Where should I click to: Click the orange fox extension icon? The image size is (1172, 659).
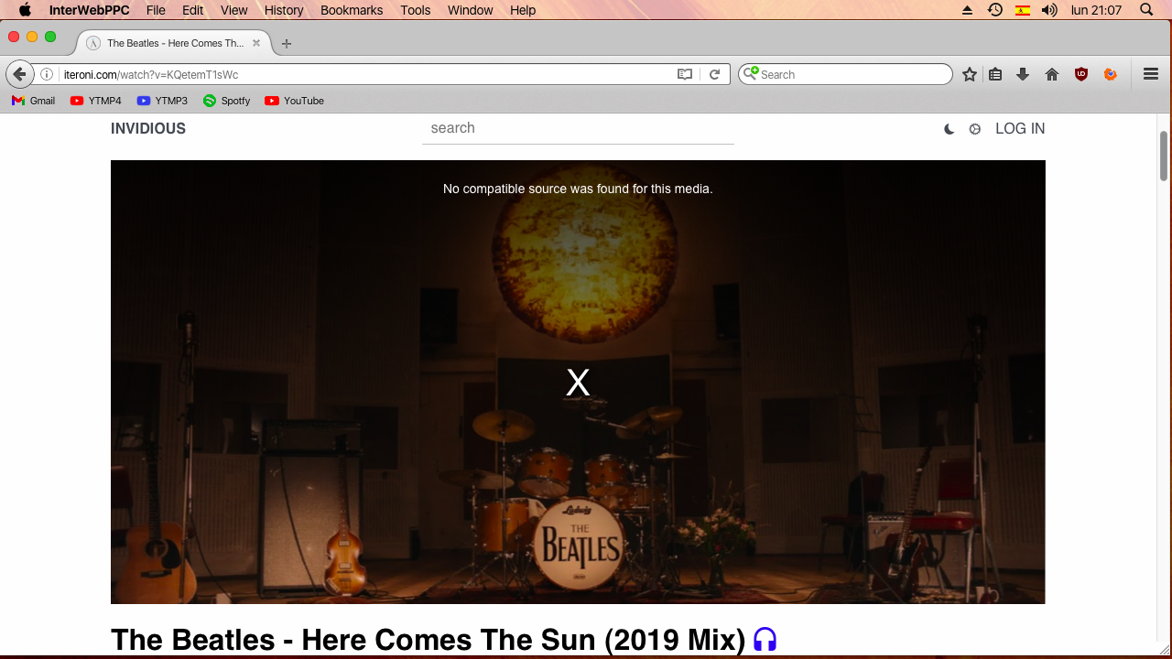coord(1111,74)
